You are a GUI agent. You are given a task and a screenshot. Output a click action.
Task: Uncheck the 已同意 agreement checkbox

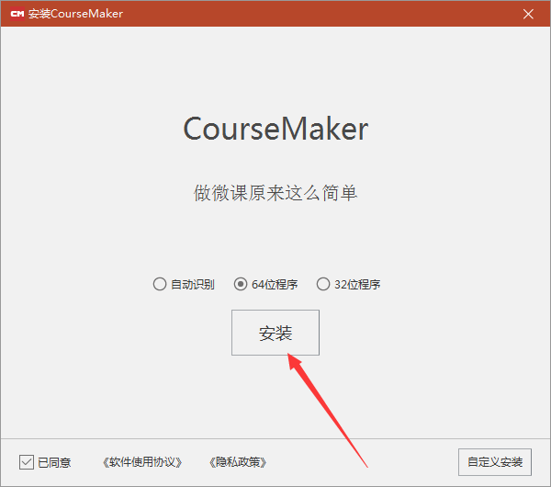tap(27, 462)
